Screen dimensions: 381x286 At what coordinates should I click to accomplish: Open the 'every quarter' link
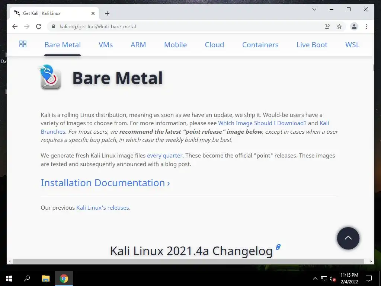pos(164,156)
